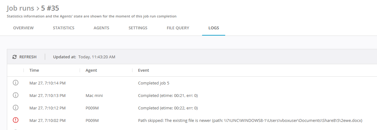Switch to the Statistics tab
377x130 pixels.
[x=63, y=28]
